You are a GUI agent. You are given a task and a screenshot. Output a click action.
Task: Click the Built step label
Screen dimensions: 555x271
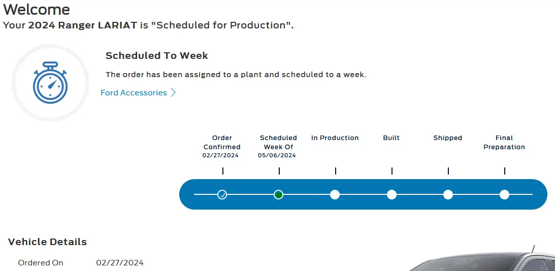point(391,138)
